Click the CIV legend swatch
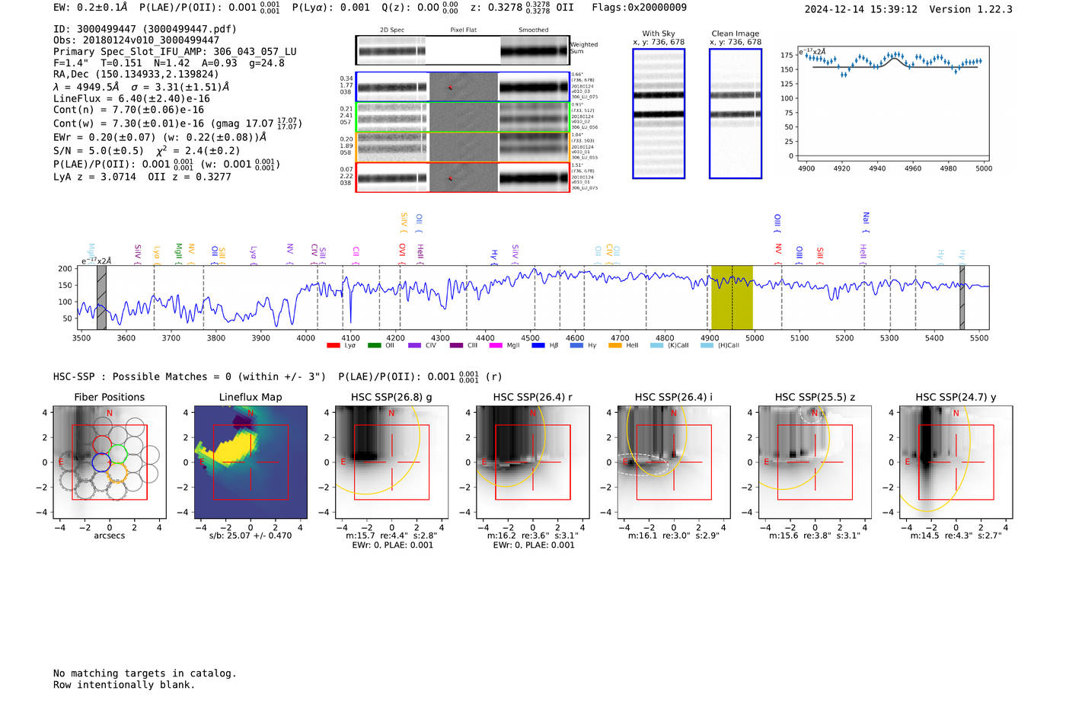The image size is (1066, 726). tap(414, 346)
